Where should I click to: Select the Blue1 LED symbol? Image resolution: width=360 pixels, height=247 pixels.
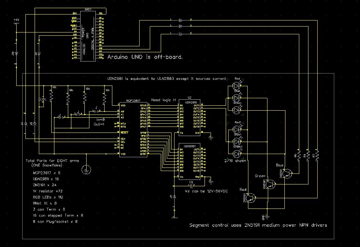click(x=237, y=140)
